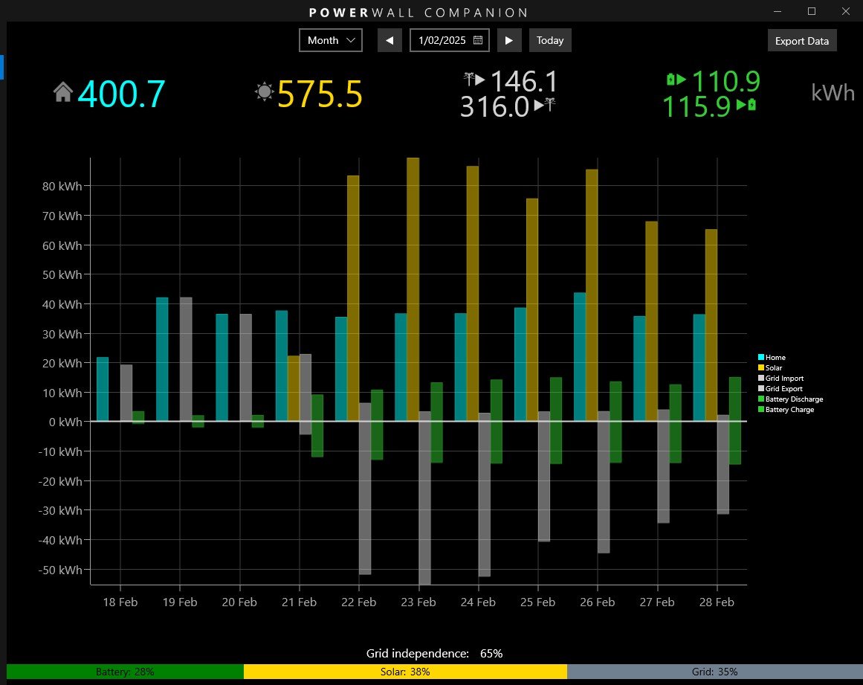Click the Battery Discharge legend swatch

tap(761, 399)
